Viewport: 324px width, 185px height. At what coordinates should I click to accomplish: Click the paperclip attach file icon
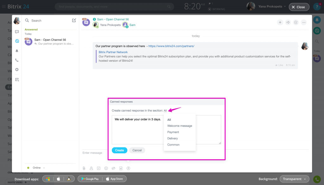84,168
